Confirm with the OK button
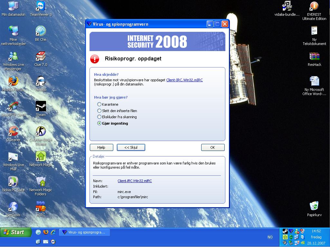The height and width of the screenshot is (247, 330). [213, 147]
